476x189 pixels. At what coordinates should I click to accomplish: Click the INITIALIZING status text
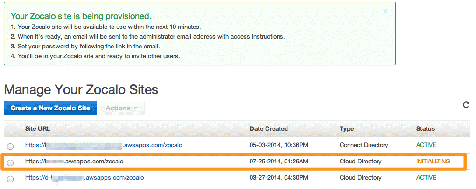point(433,162)
